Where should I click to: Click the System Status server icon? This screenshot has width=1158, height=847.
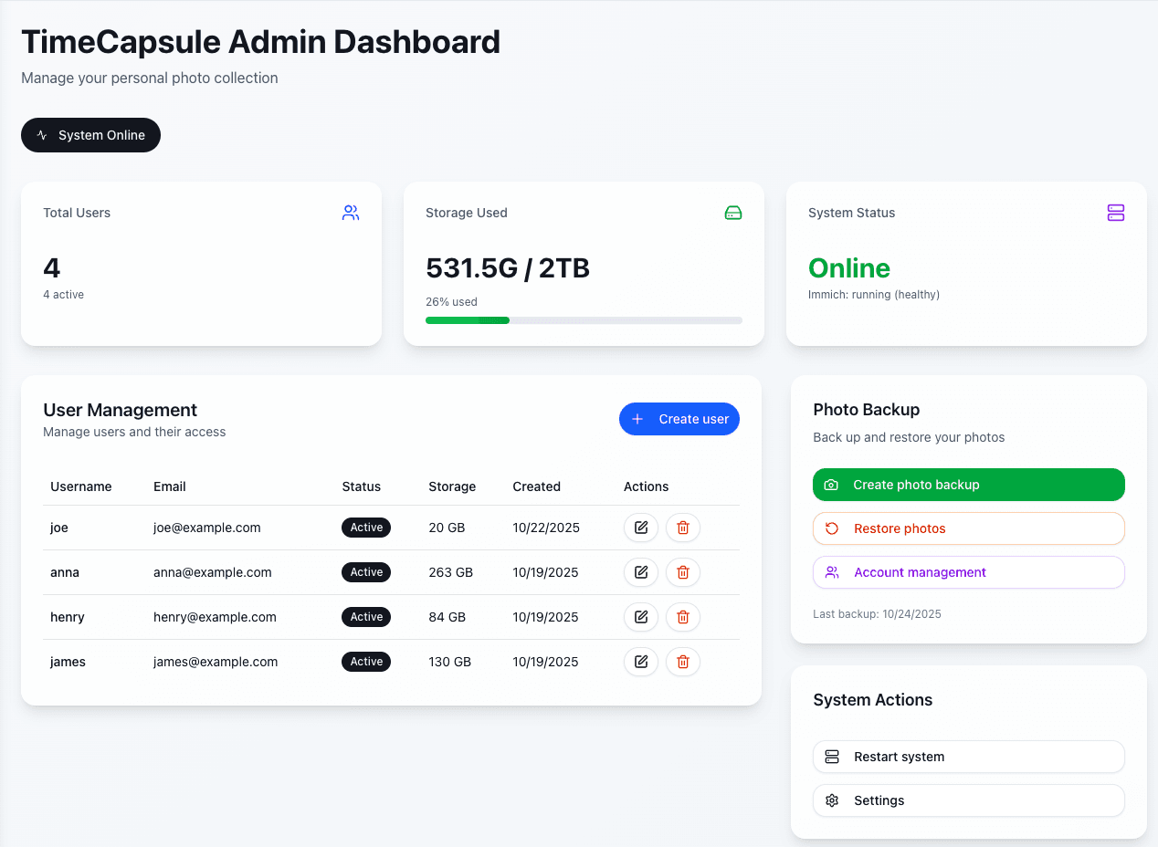[x=1115, y=213]
